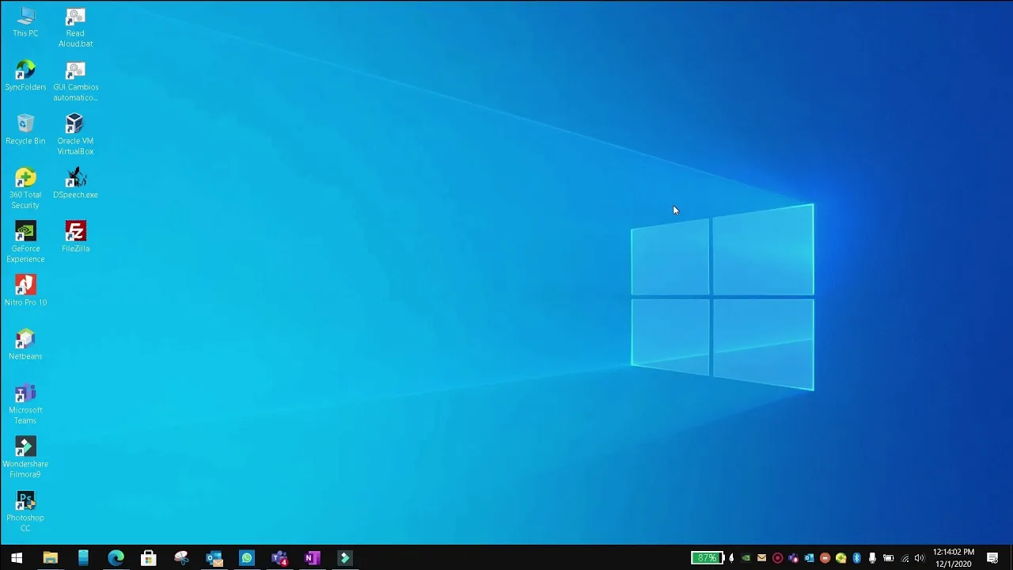This screenshot has height=570, width=1013.
Task: Click the Outlook tray icon
Action: [809, 558]
